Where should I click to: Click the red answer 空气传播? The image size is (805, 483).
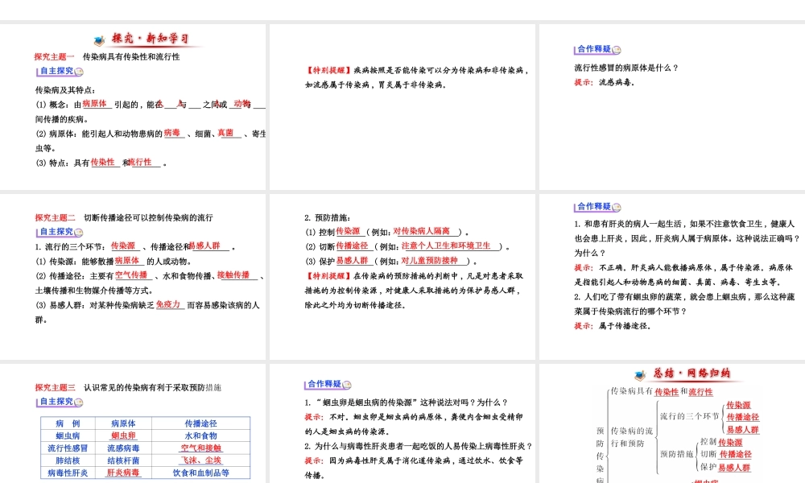pos(131,275)
